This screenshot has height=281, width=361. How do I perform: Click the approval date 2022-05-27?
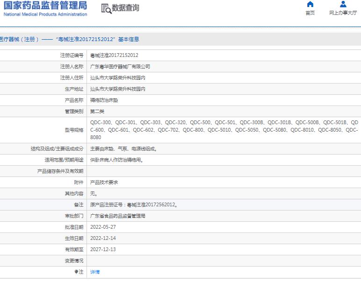(103, 227)
